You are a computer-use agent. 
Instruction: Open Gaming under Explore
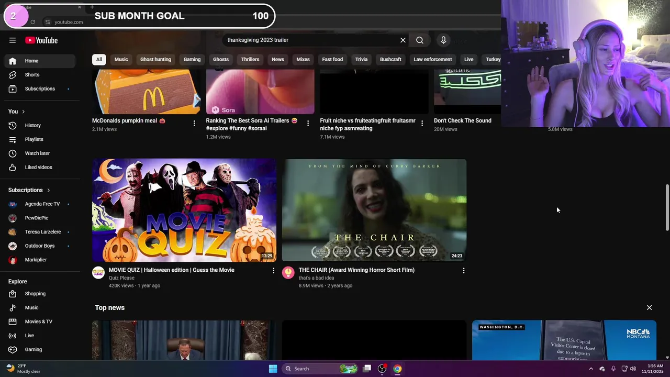[x=40, y=349]
